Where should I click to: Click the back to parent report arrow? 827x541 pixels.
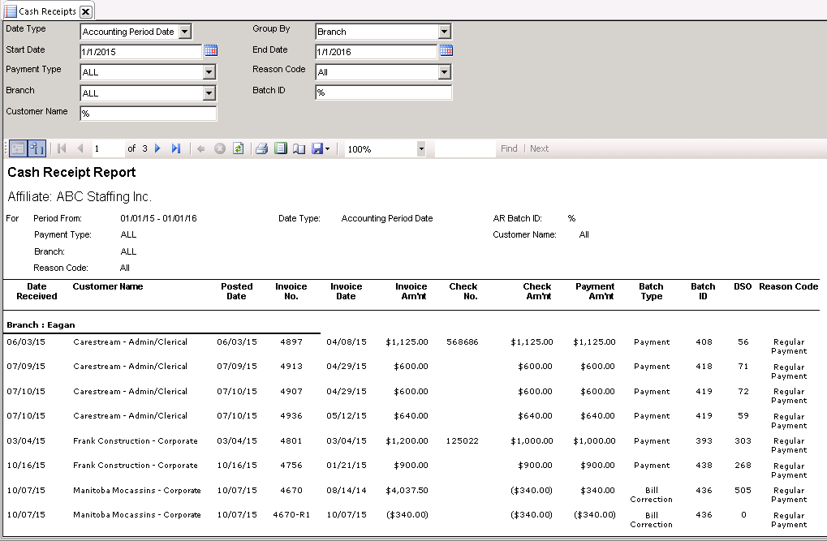click(x=201, y=149)
